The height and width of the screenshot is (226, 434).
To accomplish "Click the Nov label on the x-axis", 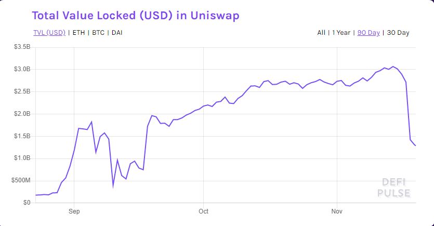I will tap(337, 211).
